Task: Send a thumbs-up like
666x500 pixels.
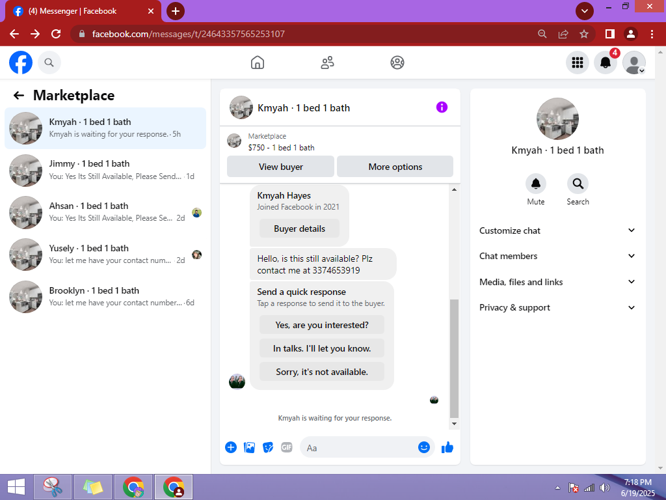Action: click(x=447, y=447)
